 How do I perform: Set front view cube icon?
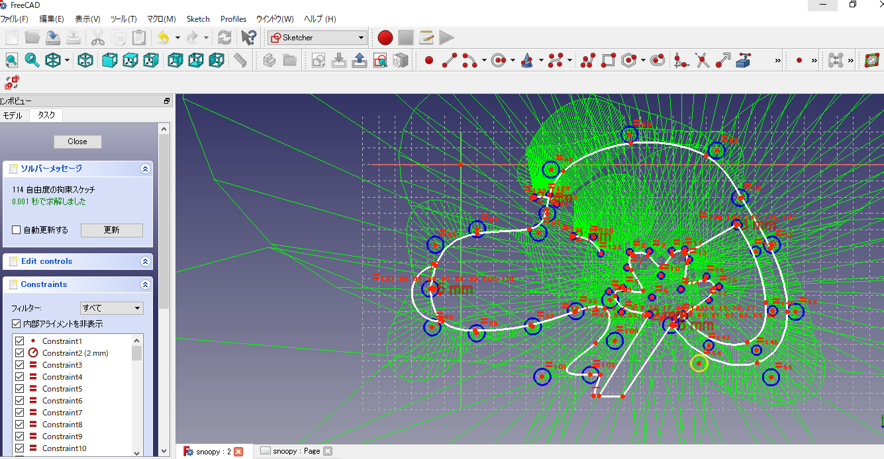click(x=110, y=61)
